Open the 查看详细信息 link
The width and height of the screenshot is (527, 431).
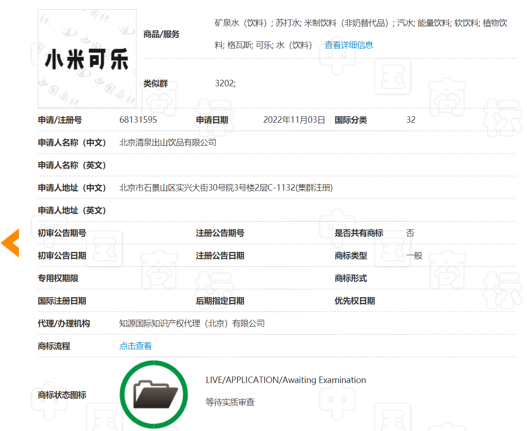(x=349, y=45)
